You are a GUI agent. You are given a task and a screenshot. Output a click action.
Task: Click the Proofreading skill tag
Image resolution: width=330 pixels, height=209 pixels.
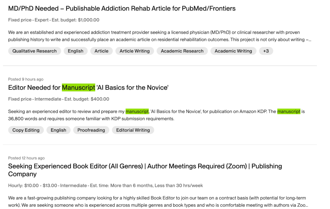[91, 130]
